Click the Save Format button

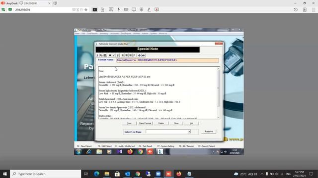(x=145, y=123)
